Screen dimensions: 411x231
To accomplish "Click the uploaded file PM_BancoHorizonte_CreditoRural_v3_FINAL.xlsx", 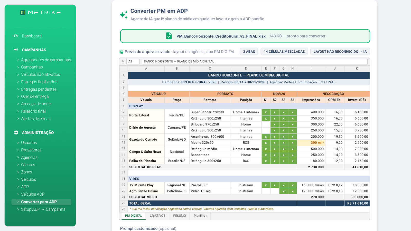I will (x=245, y=36).
